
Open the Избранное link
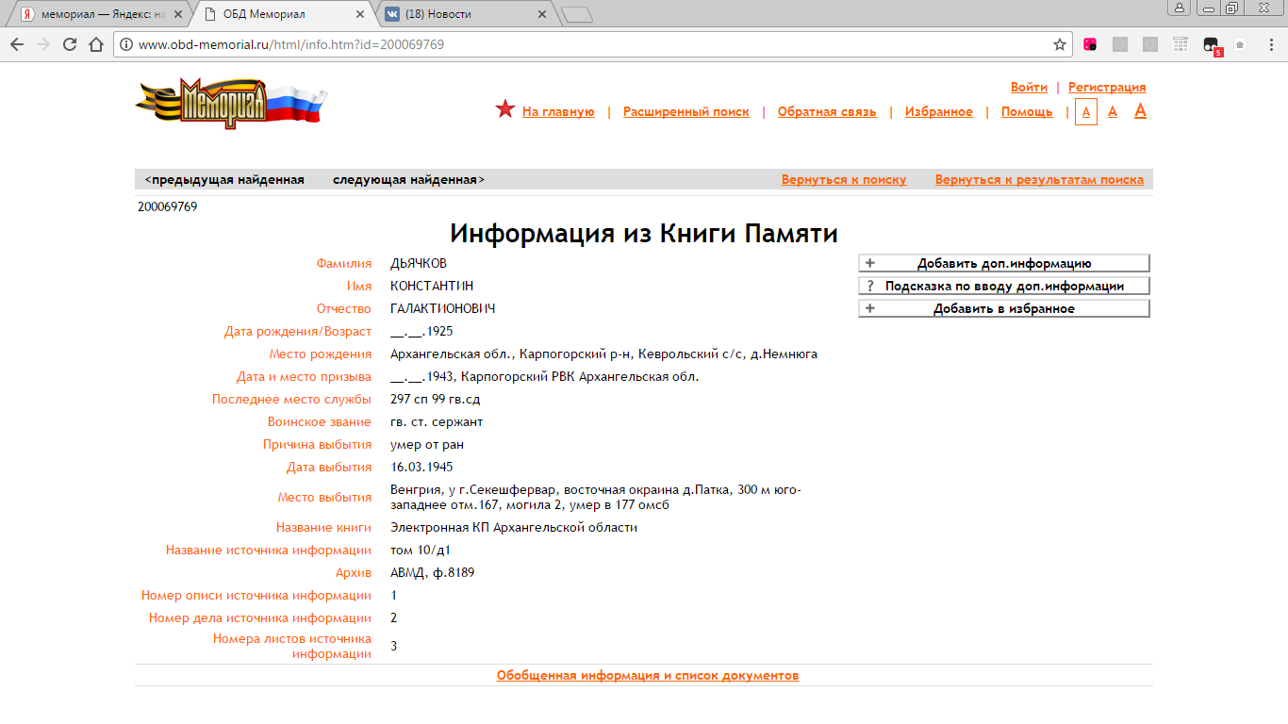(x=939, y=111)
